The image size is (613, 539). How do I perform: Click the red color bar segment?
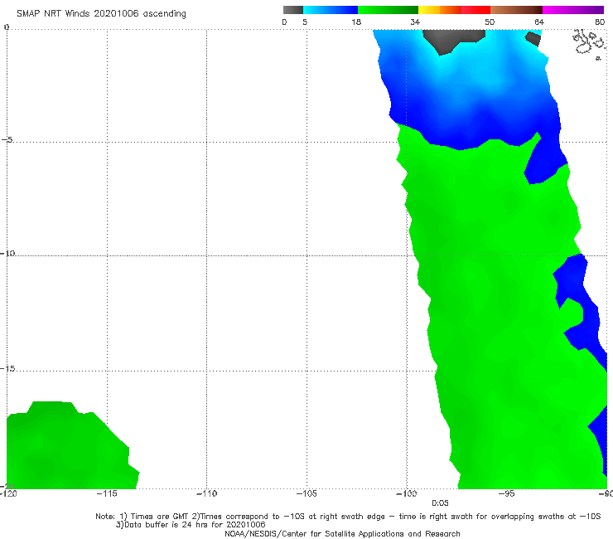pyautogui.click(x=476, y=10)
